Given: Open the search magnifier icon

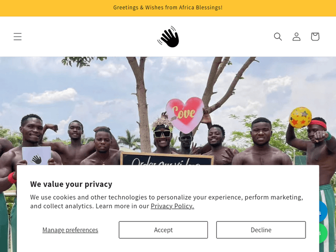Looking at the screenshot, I should tap(278, 37).
